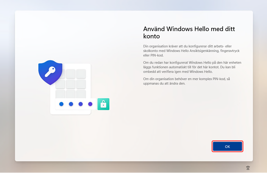267x173 pixels.
Task: Click the top-middle key of the keypad
Action: tap(71, 73)
